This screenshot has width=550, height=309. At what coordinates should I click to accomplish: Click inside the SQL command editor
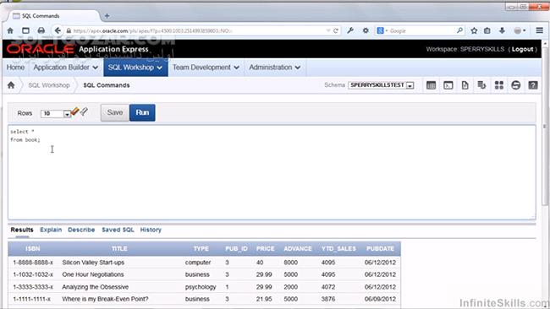coord(272,172)
